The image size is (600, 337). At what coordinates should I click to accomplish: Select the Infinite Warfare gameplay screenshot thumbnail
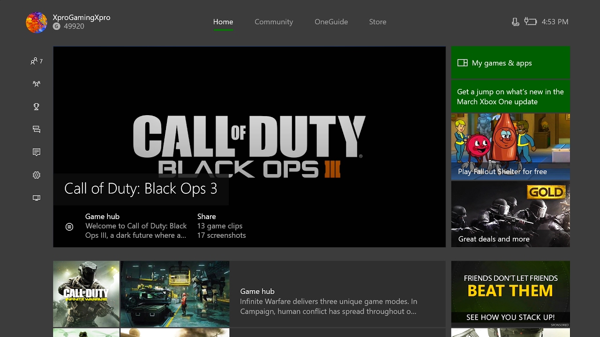(175, 294)
